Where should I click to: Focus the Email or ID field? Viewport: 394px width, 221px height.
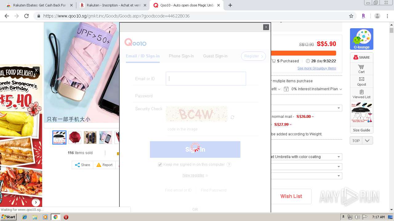click(x=206, y=79)
